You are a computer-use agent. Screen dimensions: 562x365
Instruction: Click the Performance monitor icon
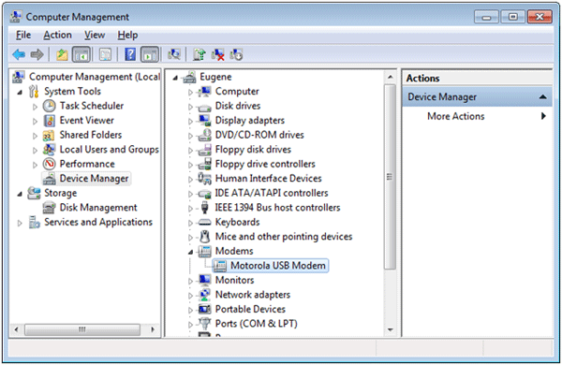point(49,164)
